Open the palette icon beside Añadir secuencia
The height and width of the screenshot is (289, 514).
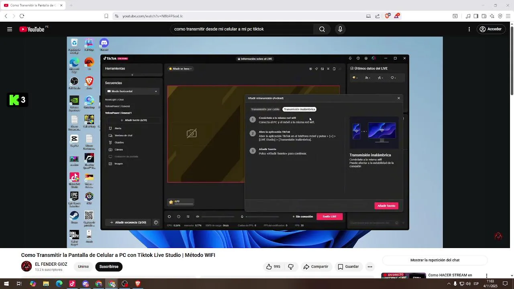coord(156,222)
